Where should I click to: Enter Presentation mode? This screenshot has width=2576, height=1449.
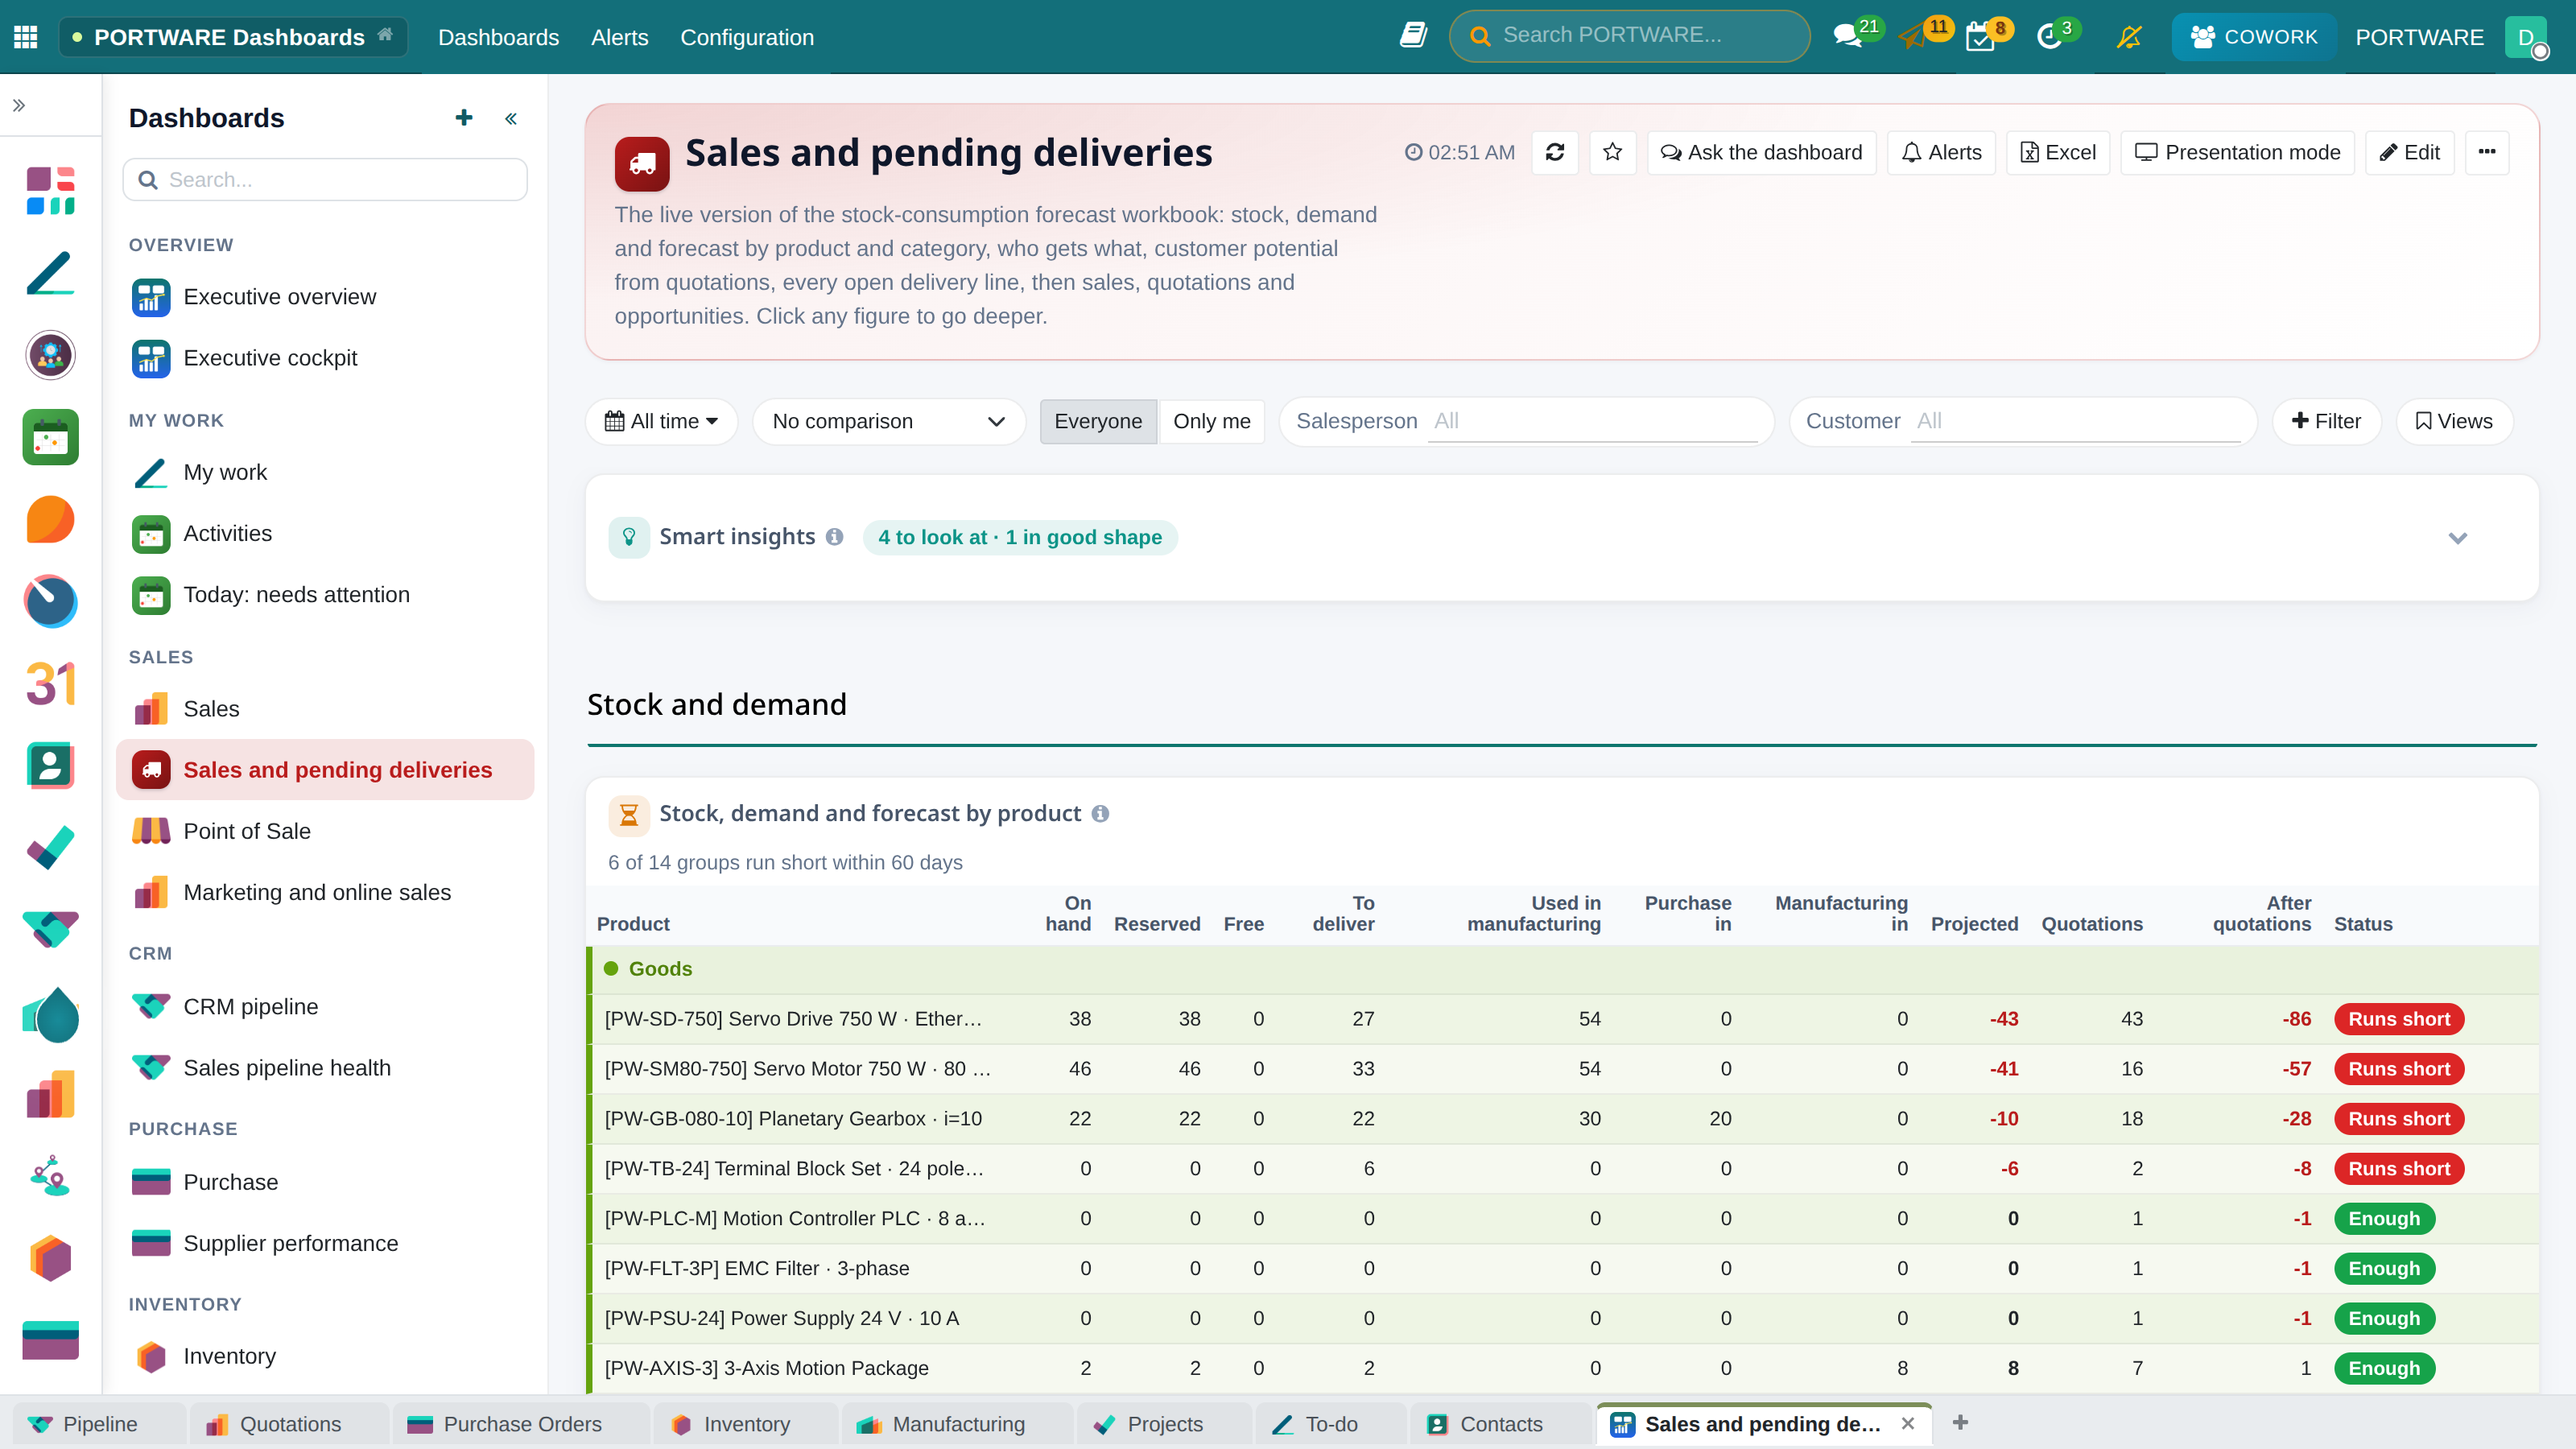pos(2238,152)
